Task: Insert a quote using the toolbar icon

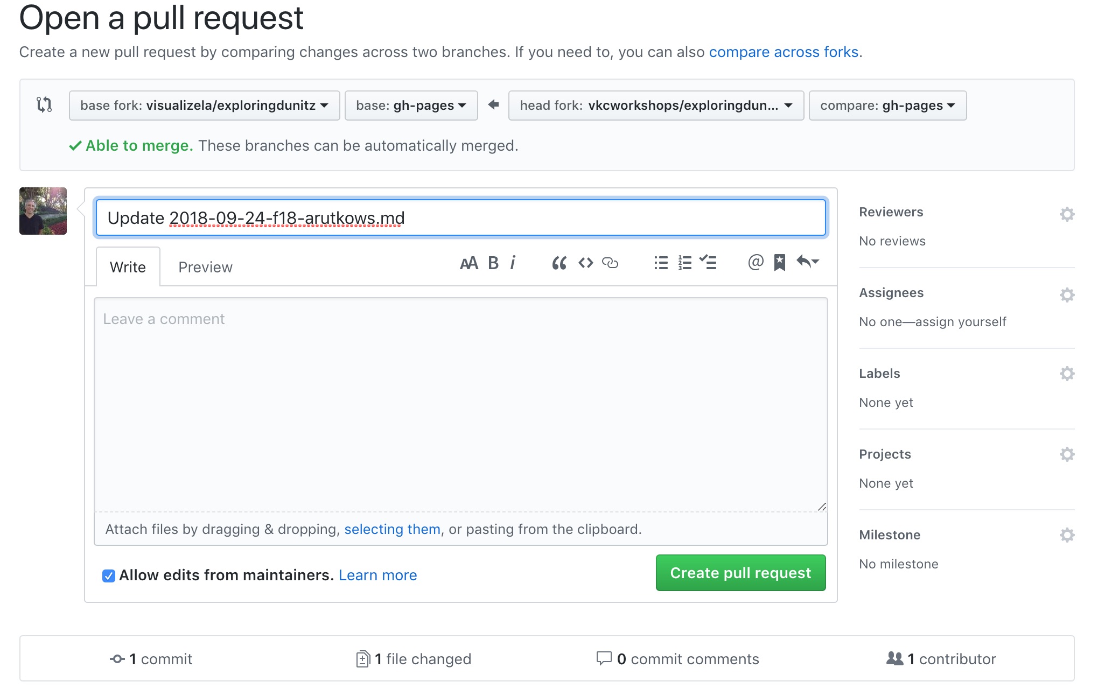Action: coord(559,263)
